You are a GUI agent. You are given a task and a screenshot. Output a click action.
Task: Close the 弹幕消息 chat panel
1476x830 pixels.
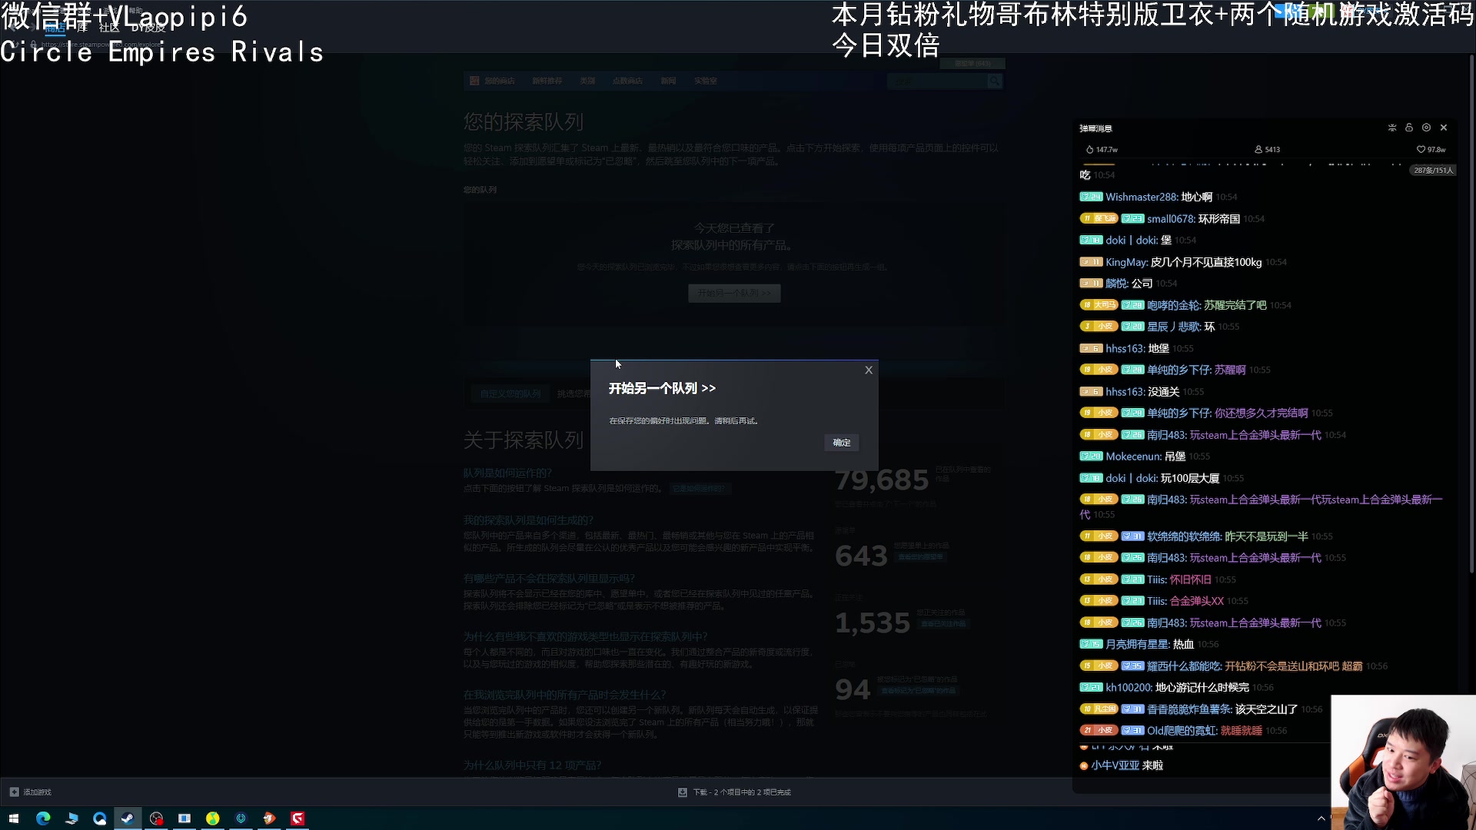(x=1444, y=128)
